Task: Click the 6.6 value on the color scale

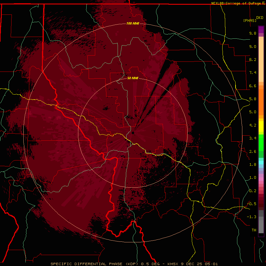Action: pos(253,86)
